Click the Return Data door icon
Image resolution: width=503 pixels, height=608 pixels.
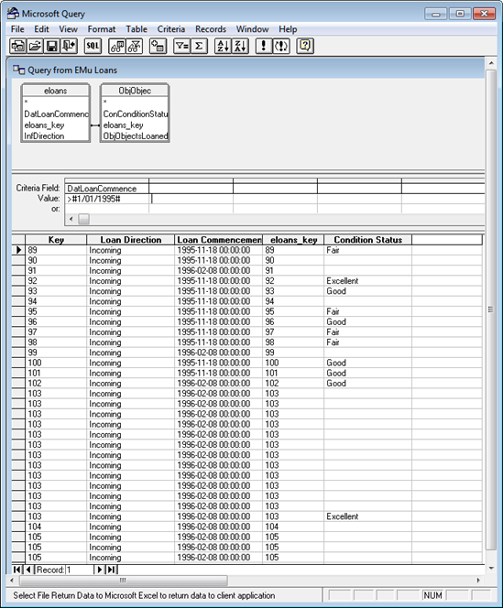coord(69,46)
